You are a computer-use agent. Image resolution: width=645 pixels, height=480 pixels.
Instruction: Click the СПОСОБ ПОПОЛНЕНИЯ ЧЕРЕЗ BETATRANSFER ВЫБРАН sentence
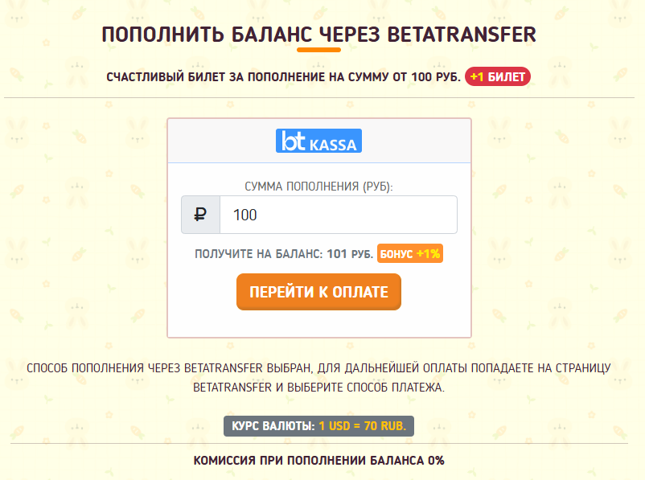pos(318,368)
